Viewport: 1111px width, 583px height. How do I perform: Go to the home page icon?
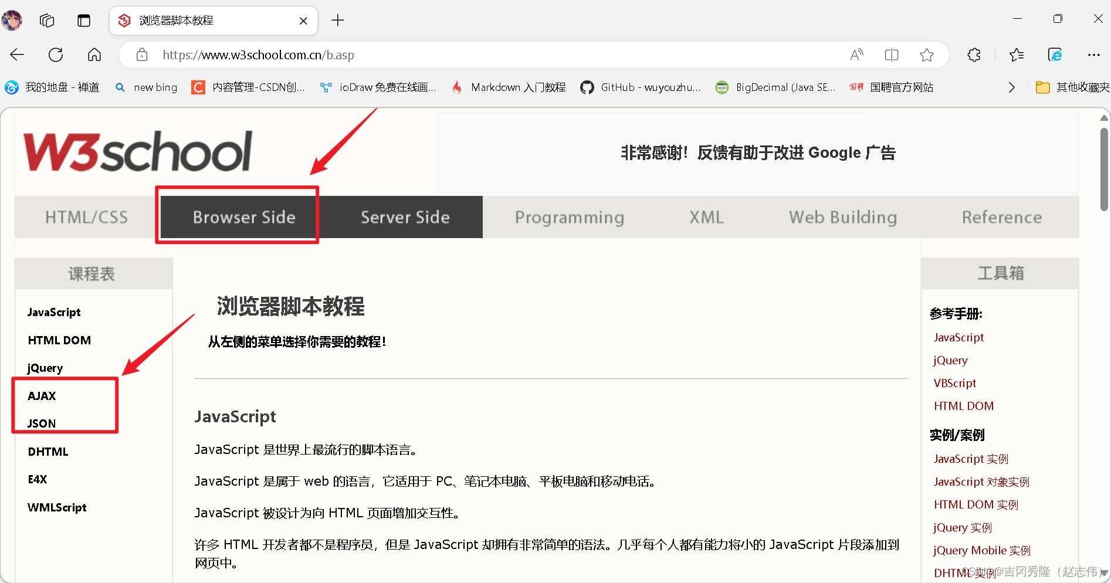(94, 55)
